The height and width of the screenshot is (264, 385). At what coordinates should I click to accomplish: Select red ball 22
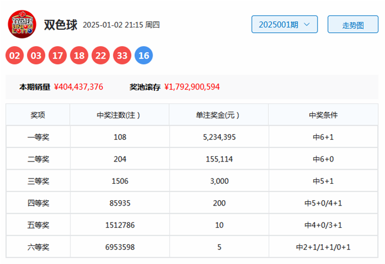coord(101,56)
